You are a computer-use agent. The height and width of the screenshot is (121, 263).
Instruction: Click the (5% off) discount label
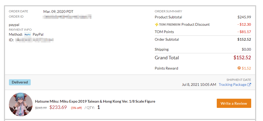[76, 108]
